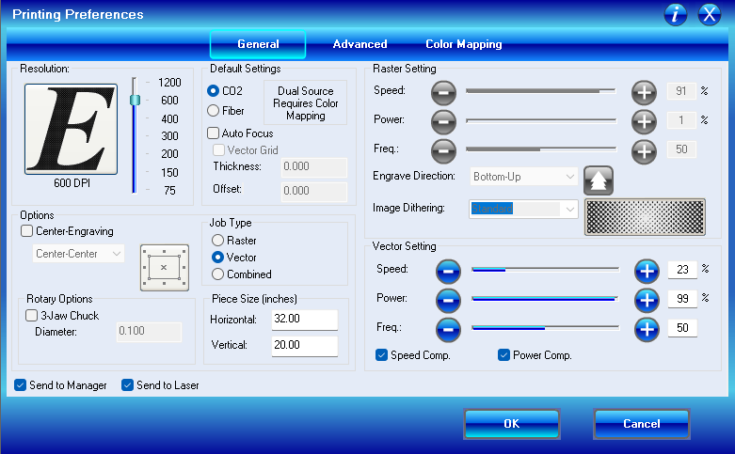This screenshot has width=735, height=454.
Task: Increase Vector Power with plus button
Action: (x=647, y=301)
